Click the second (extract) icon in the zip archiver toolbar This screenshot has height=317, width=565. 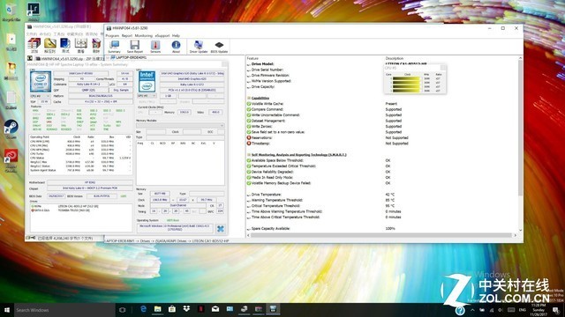coord(49,45)
